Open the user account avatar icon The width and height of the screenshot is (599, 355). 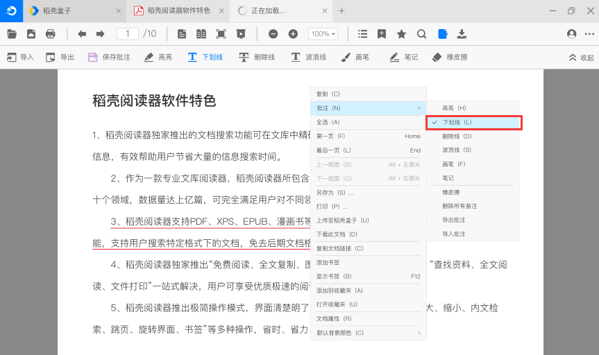click(x=571, y=34)
